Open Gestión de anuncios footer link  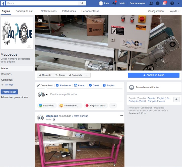tap(140, 111)
